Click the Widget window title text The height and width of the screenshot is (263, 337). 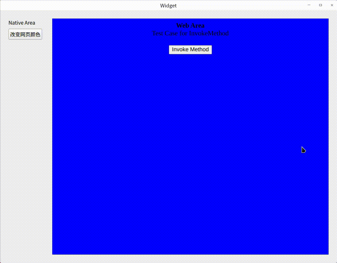(168, 5)
